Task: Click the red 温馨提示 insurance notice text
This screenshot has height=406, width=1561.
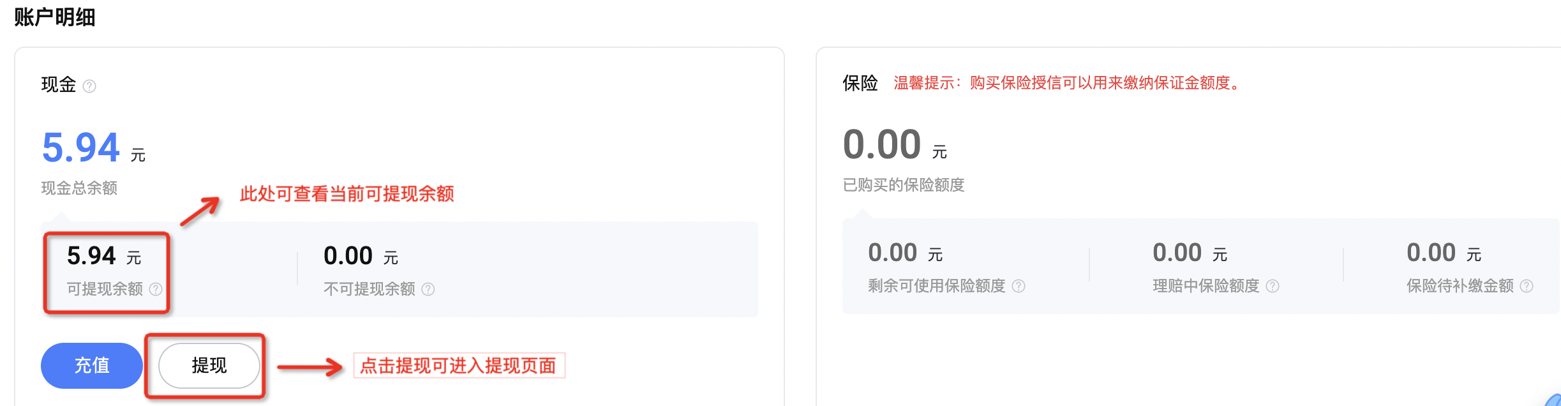Action: (1069, 83)
